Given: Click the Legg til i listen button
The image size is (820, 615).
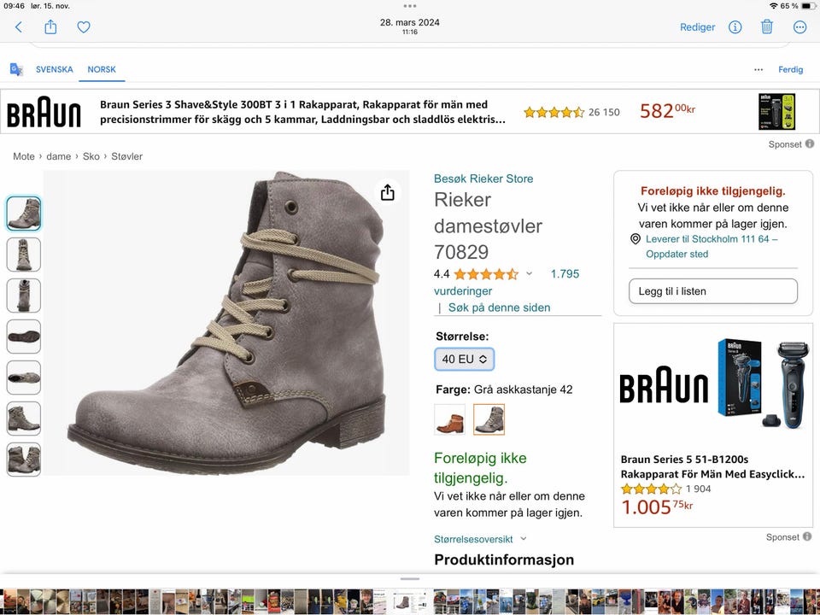Looking at the screenshot, I should [x=713, y=291].
